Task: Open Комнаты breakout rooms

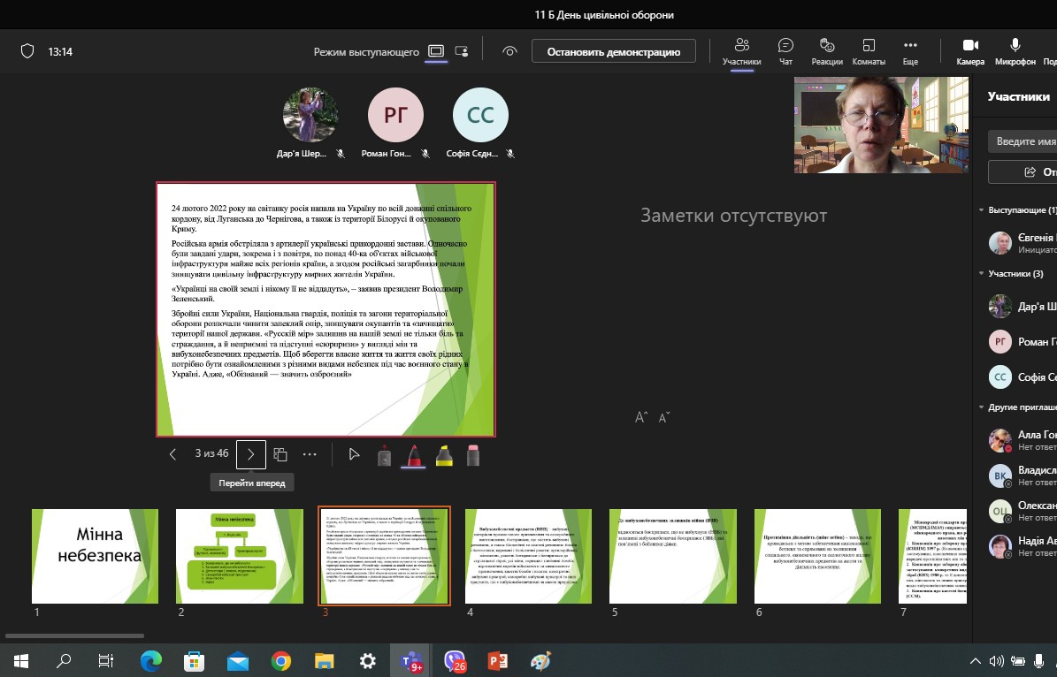Action: coord(869,51)
